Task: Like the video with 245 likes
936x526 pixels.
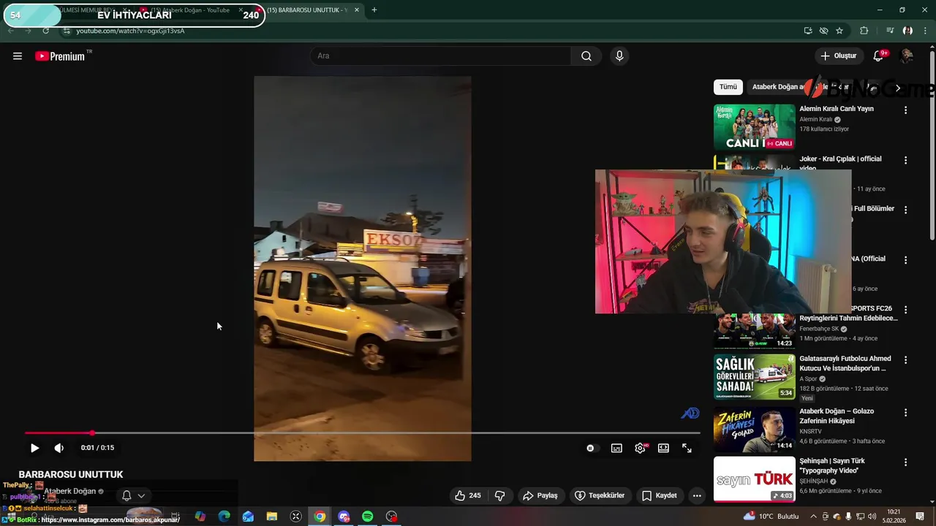Action: tap(468, 495)
